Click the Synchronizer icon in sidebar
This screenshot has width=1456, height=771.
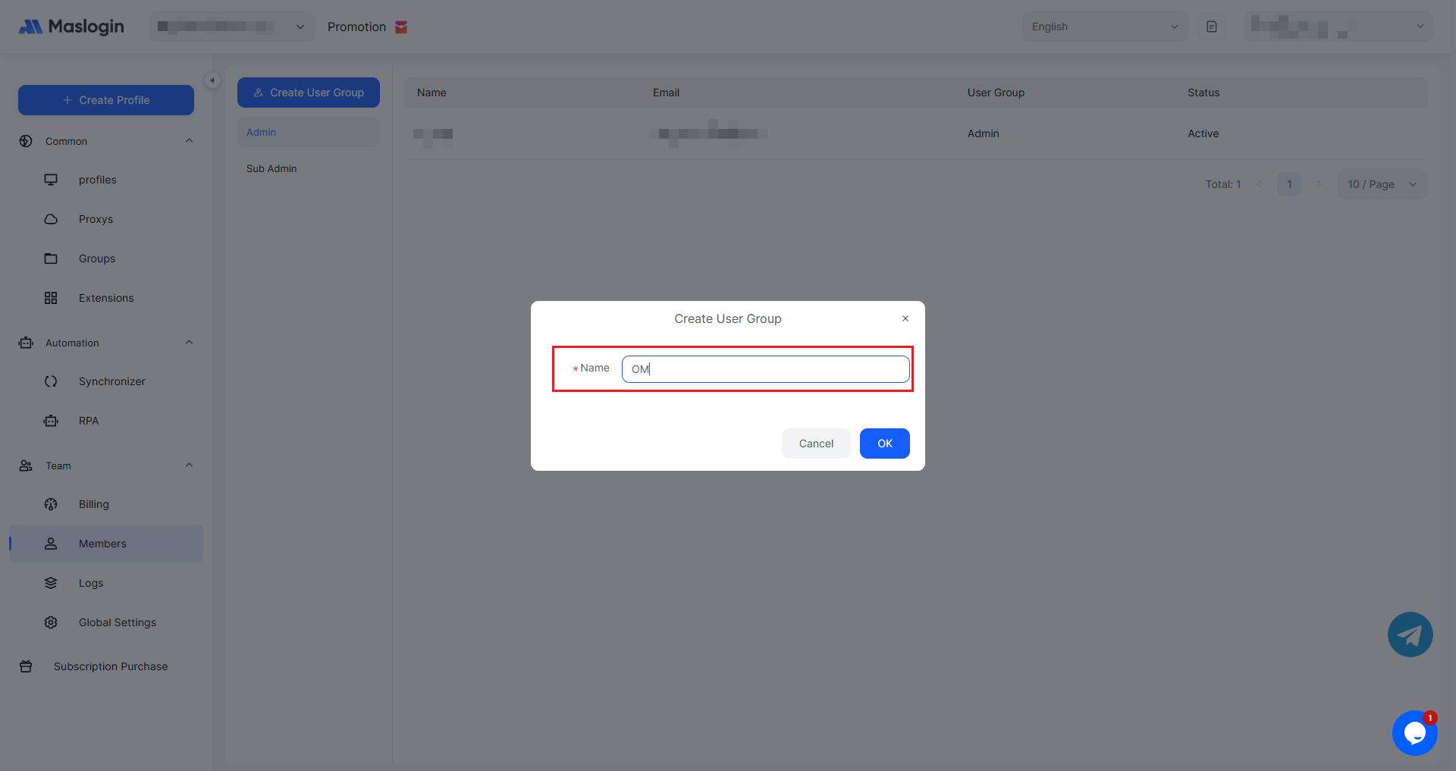pos(51,381)
